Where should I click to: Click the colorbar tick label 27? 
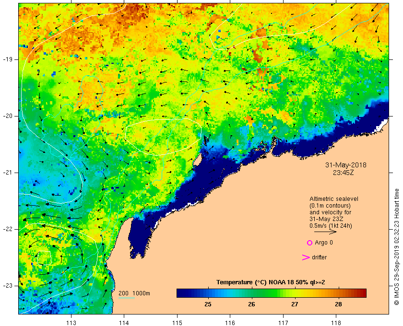pos(295,304)
